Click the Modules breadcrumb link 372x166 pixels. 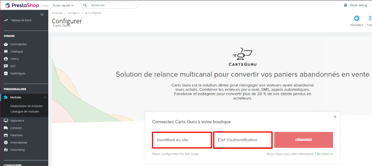(57, 13)
